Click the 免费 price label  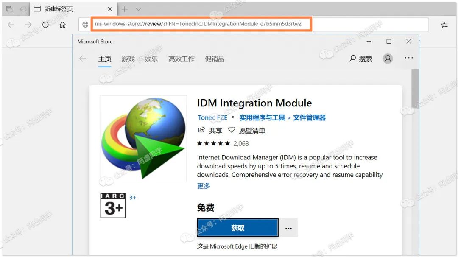click(206, 208)
